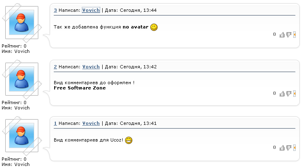Thumbs down comment 3 about no avatar
303x168 pixels.
(x=289, y=35)
